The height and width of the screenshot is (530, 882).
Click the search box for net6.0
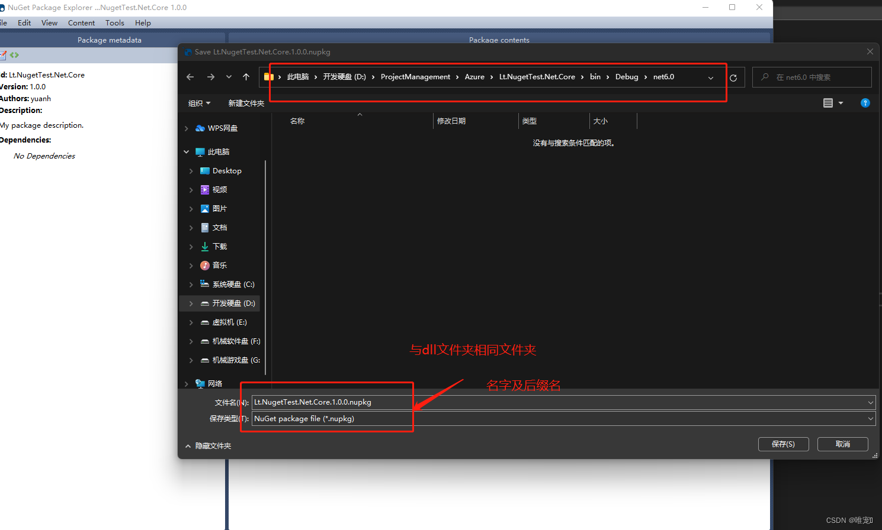(x=812, y=77)
